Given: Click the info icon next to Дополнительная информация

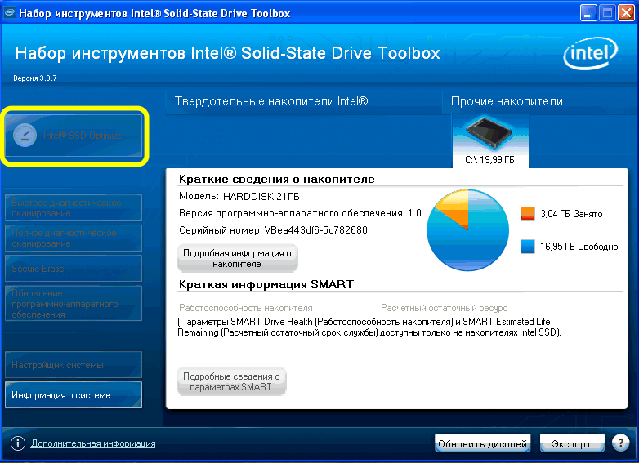Looking at the screenshot, I should (x=17, y=443).
